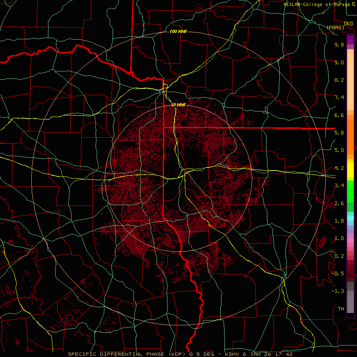This screenshot has height=357, width=357.
Task: Pick the bright green swatch in the color scale
Action: click(350, 191)
